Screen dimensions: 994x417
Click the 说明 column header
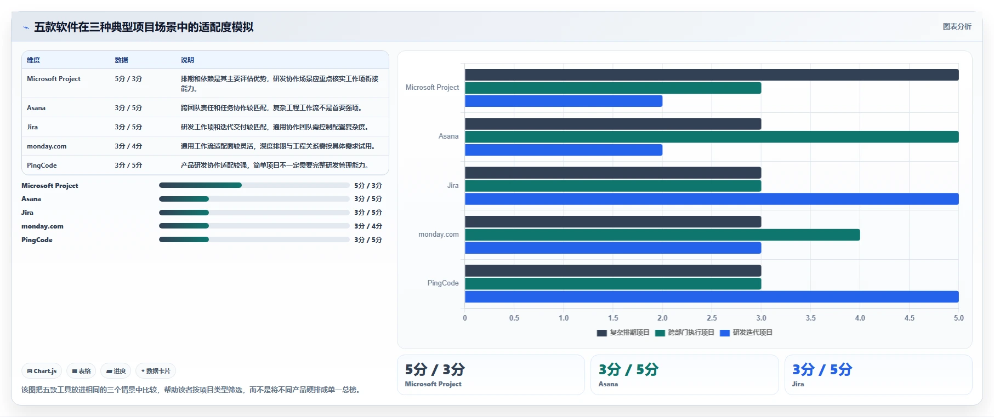(188, 60)
